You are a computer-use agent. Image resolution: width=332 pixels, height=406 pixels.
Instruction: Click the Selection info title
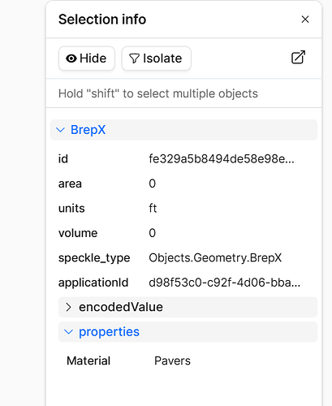102,19
